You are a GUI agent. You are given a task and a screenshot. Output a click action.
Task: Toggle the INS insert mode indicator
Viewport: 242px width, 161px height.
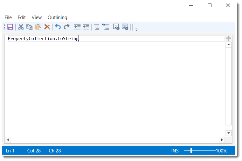click(x=175, y=151)
